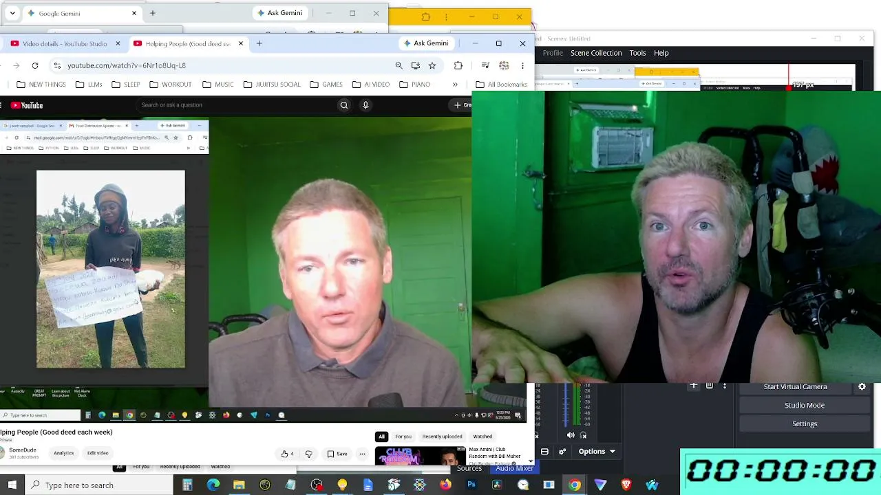Screen dimensions: 881x495
Task: Open Photoshop from the Windows taskbar
Action: coord(471,485)
